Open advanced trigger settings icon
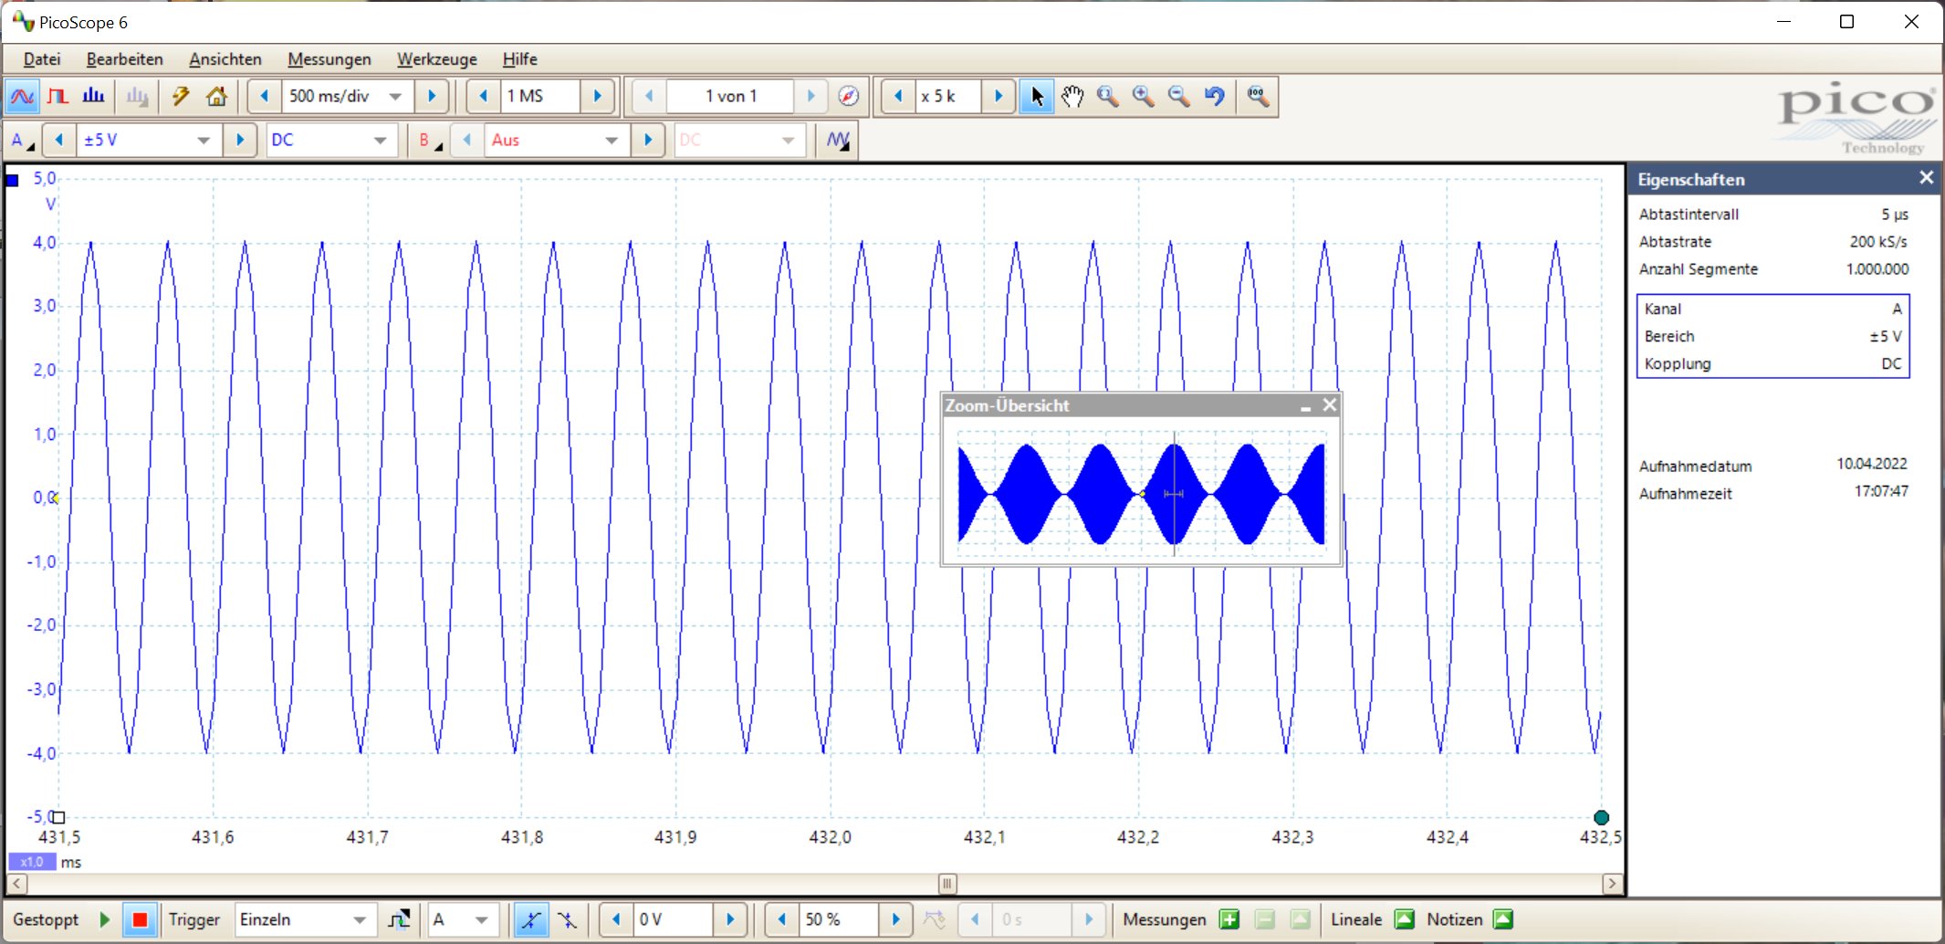1945x944 pixels. (x=399, y=919)
